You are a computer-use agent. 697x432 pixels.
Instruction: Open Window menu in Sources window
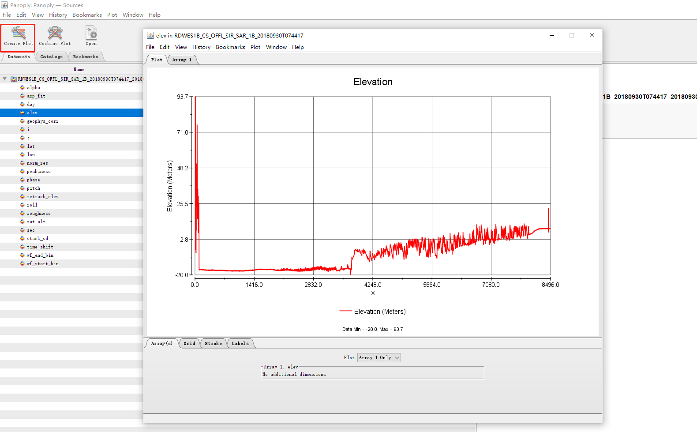(x=133, y=15)
